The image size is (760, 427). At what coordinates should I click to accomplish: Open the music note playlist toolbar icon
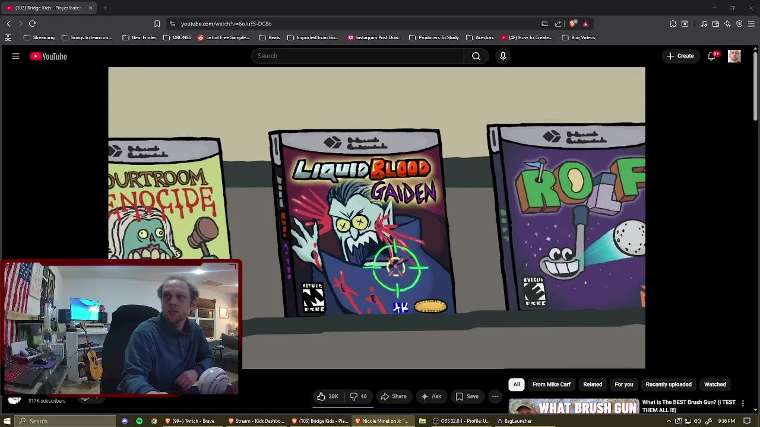pyautogui.click(x=704, y=24)
